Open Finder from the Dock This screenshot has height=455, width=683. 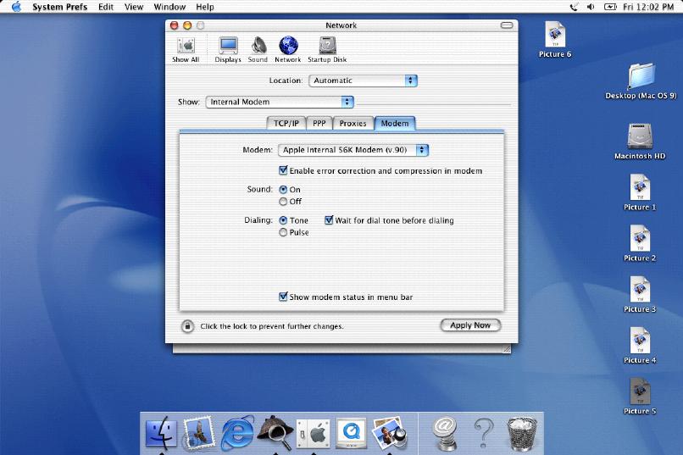(x=161, y=433)
